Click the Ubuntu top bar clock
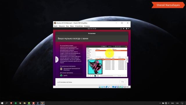 tap(92, 29)
